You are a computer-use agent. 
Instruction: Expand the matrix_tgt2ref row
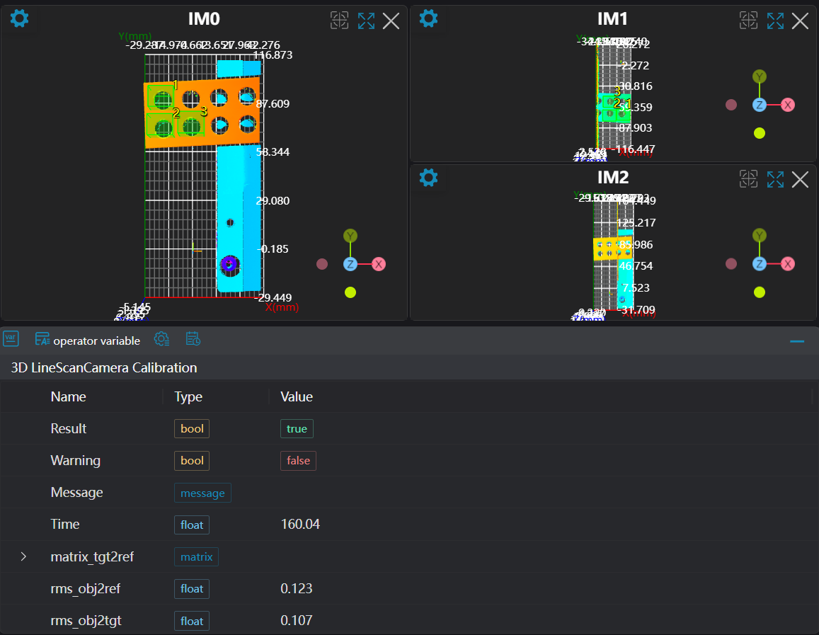tap(23, 556)
